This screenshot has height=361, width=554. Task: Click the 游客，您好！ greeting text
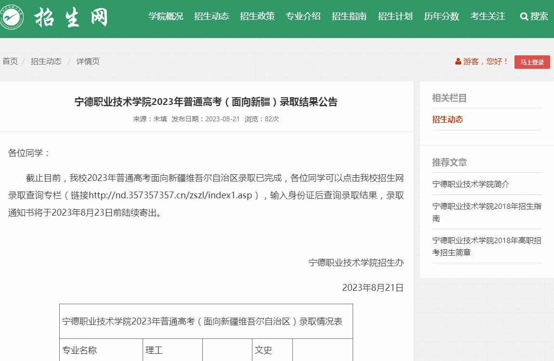486,62
